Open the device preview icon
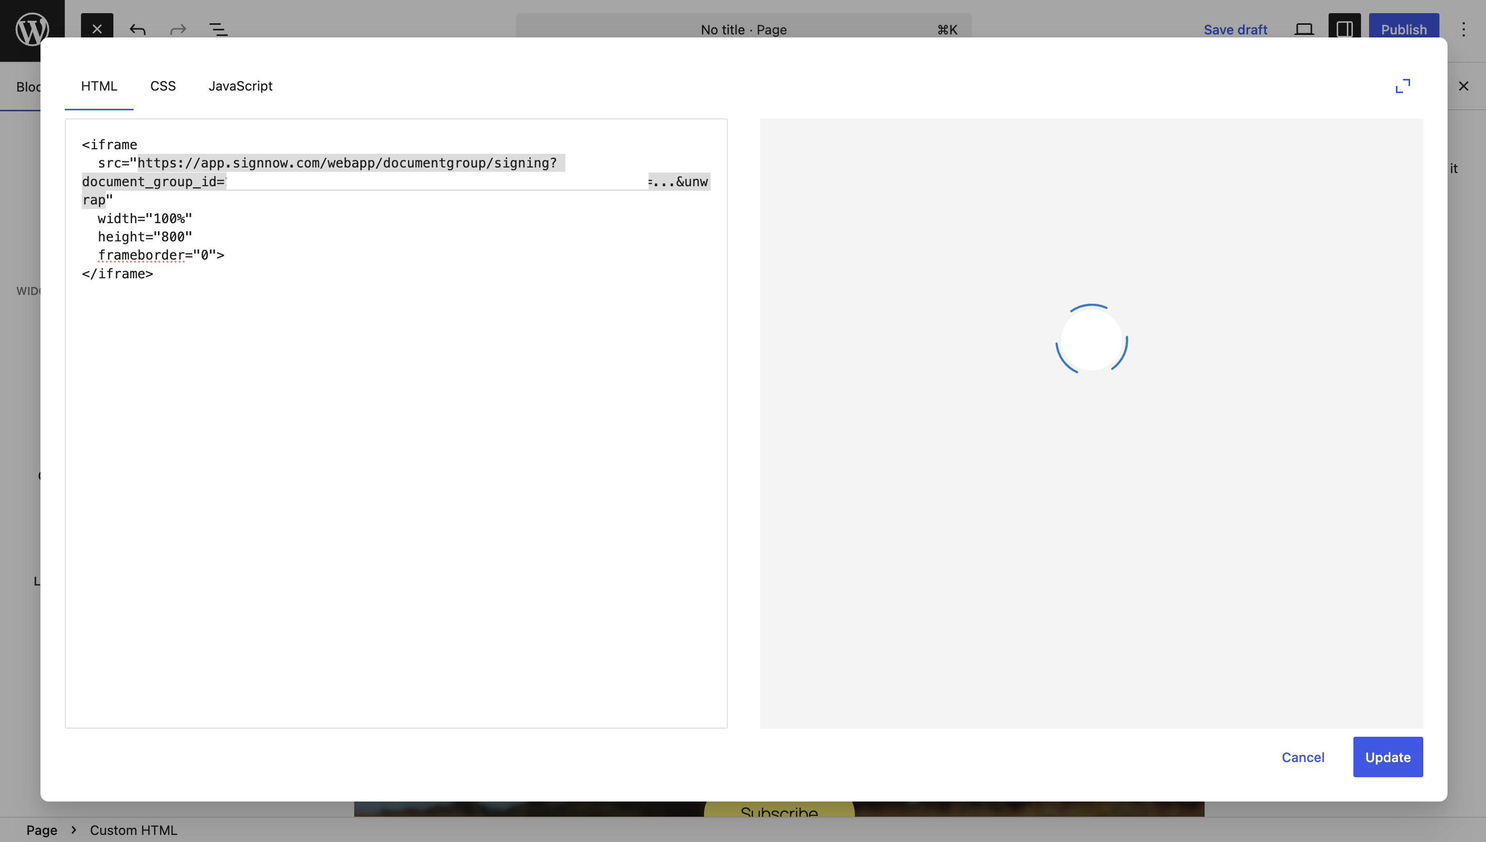The width and height of the screenshot is (1486, 842). click(1304, 29)
